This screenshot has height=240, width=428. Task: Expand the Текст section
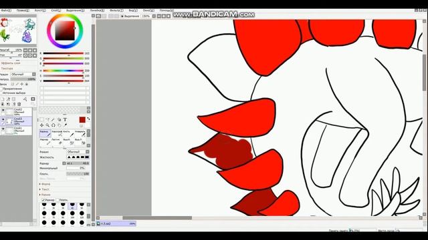(45, 189)
